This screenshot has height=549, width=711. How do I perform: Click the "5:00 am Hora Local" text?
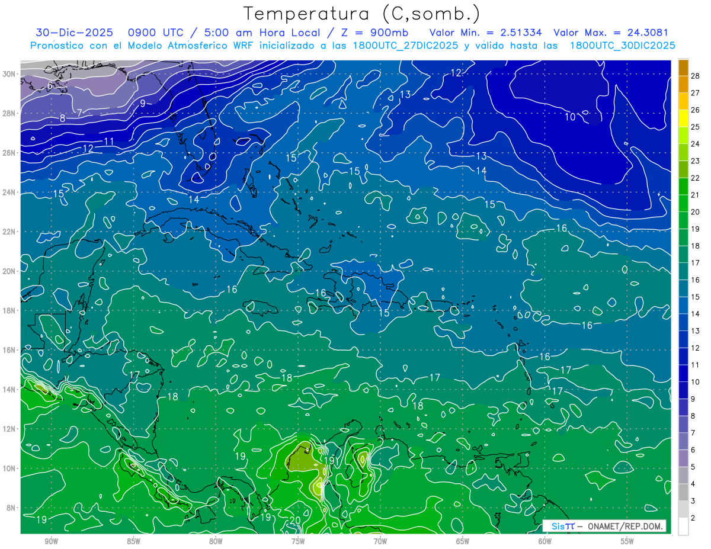point(262,33)
